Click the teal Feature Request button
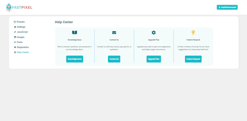 (x=193, y=59)
